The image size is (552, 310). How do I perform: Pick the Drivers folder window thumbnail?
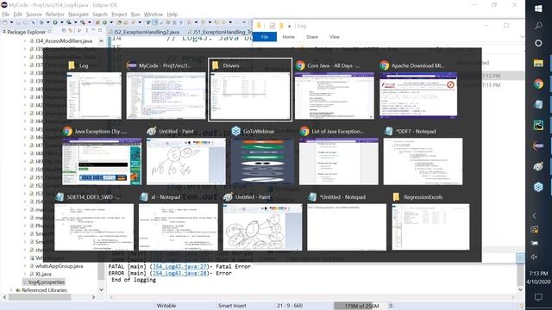(250, 96)
